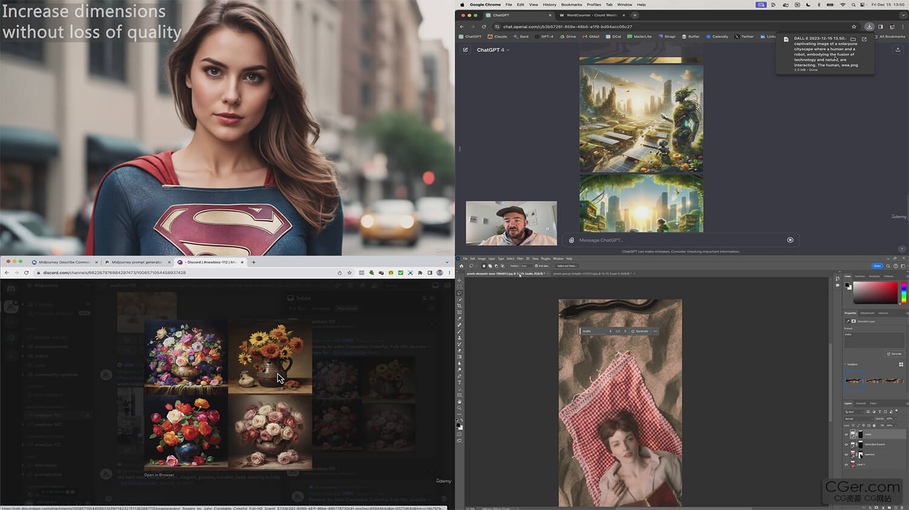Select the Rectangular Marquee tool in Photoshop
909x510 pixels.
click(x=459, y=286)
